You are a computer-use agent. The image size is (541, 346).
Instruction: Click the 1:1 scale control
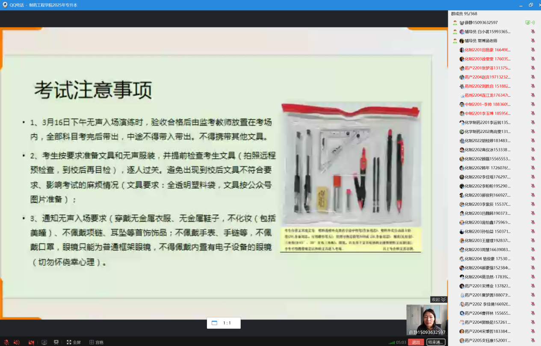(223, 323)
